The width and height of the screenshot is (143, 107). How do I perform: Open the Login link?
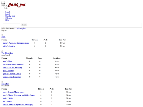pos(18,28)
